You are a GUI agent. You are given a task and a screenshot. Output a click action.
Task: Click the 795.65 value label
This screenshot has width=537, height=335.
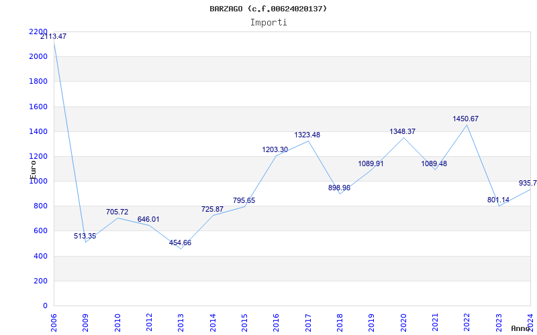pyautogui.click(x=244, y=200)
